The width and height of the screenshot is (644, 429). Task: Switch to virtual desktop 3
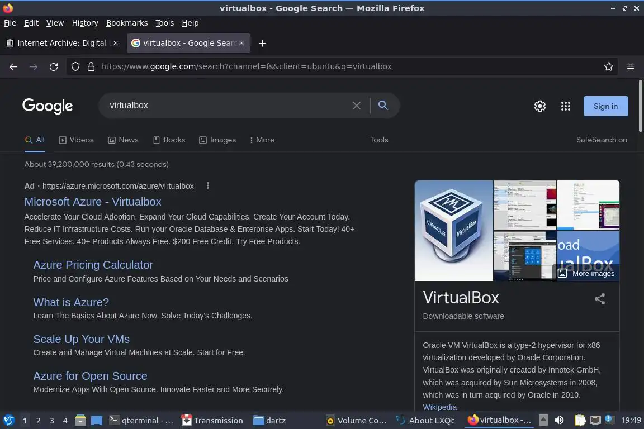tap(52, 421)
